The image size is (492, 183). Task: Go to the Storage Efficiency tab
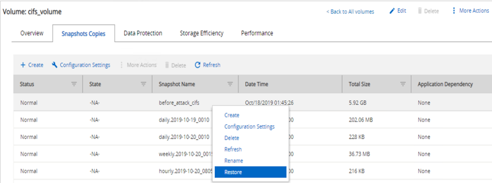[x=201, y=33]
